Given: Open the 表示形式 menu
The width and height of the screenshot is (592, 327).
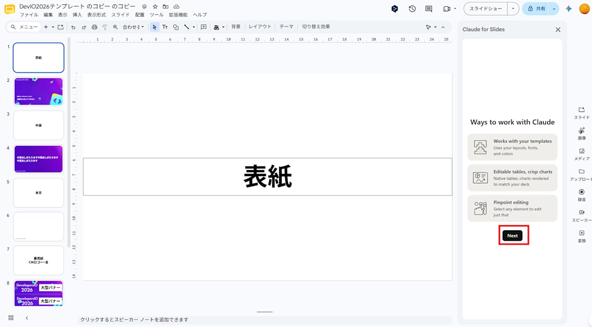Looking at the screenshot, I should tap(96, 15).
